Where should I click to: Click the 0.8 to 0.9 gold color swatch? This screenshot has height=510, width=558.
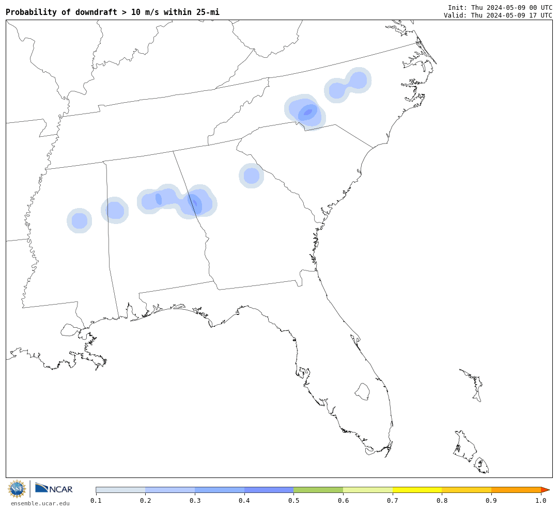(467, 490)
